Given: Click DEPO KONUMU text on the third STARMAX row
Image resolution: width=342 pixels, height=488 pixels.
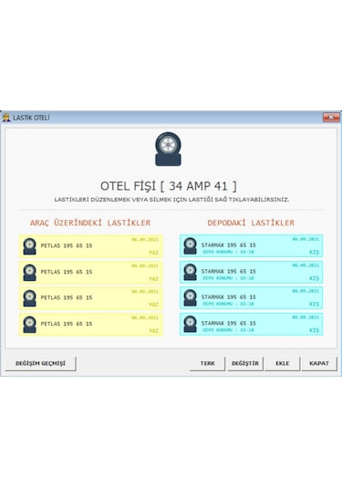Looking at the screenshot, I should [228, 304].
